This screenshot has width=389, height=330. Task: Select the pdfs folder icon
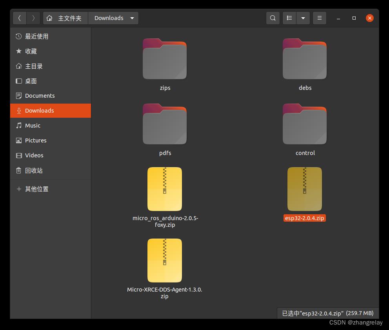(x=165, y=124)
